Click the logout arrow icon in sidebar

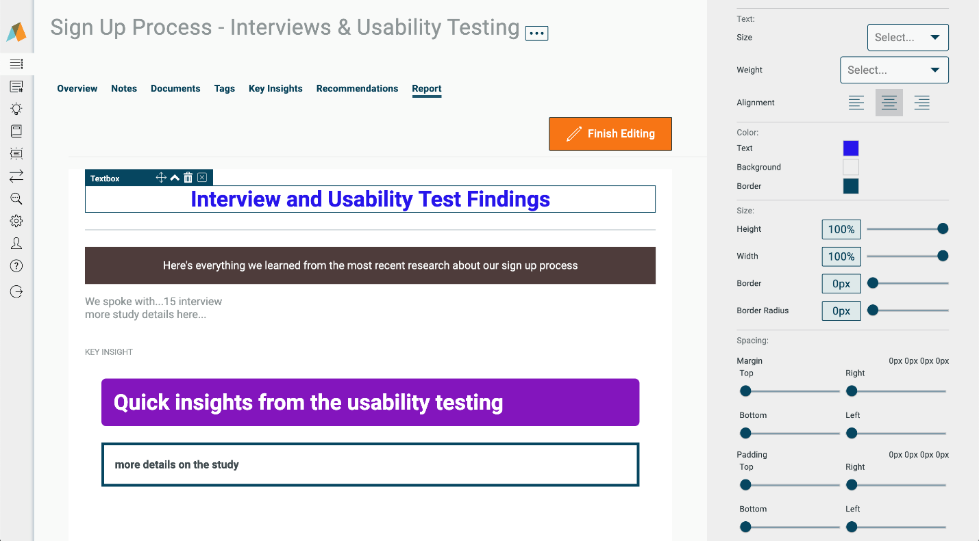[x=16, y=292]
